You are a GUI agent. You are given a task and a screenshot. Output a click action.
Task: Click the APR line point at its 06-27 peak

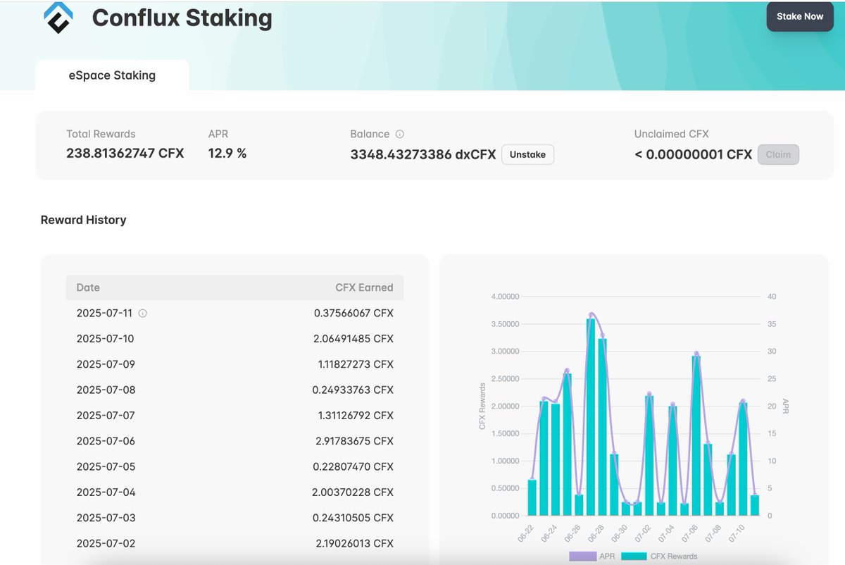tap(591, 314)
